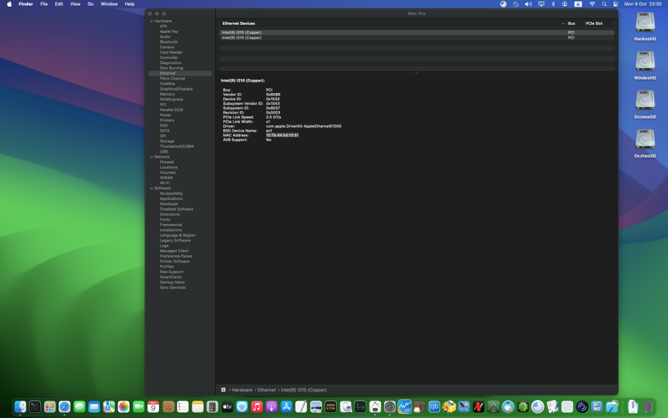Open the App Store in the Dock
Screen dimensions: 668x418
(287, 407)
